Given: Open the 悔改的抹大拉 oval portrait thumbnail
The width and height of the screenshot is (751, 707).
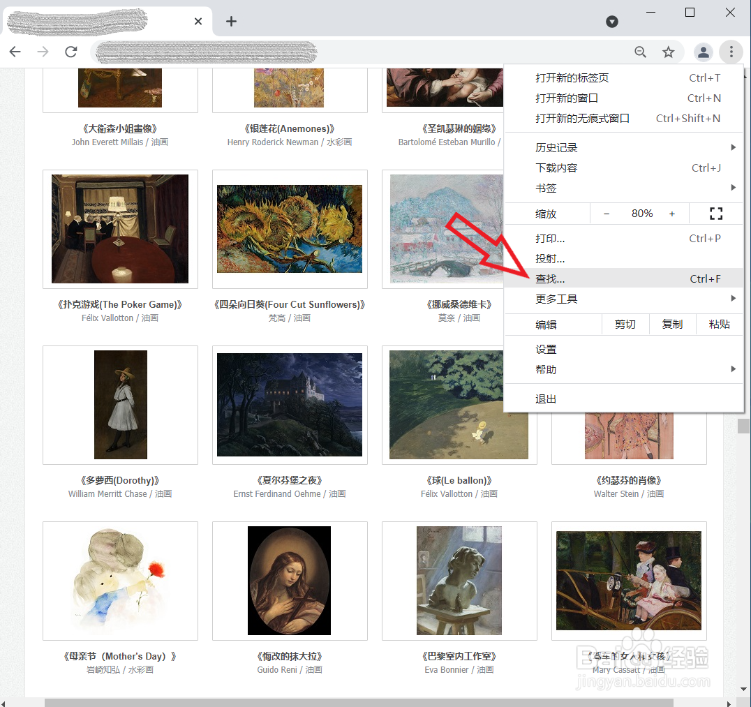Looking at the screenshot, I should [x=289, y=581].
